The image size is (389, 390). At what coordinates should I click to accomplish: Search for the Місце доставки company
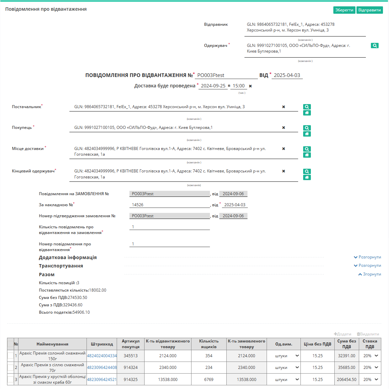pos(307,149)
